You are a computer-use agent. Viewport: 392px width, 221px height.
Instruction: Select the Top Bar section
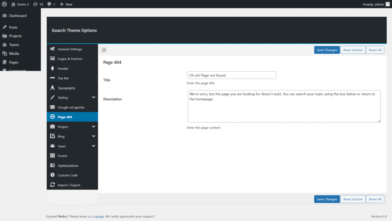pos(72,78)
